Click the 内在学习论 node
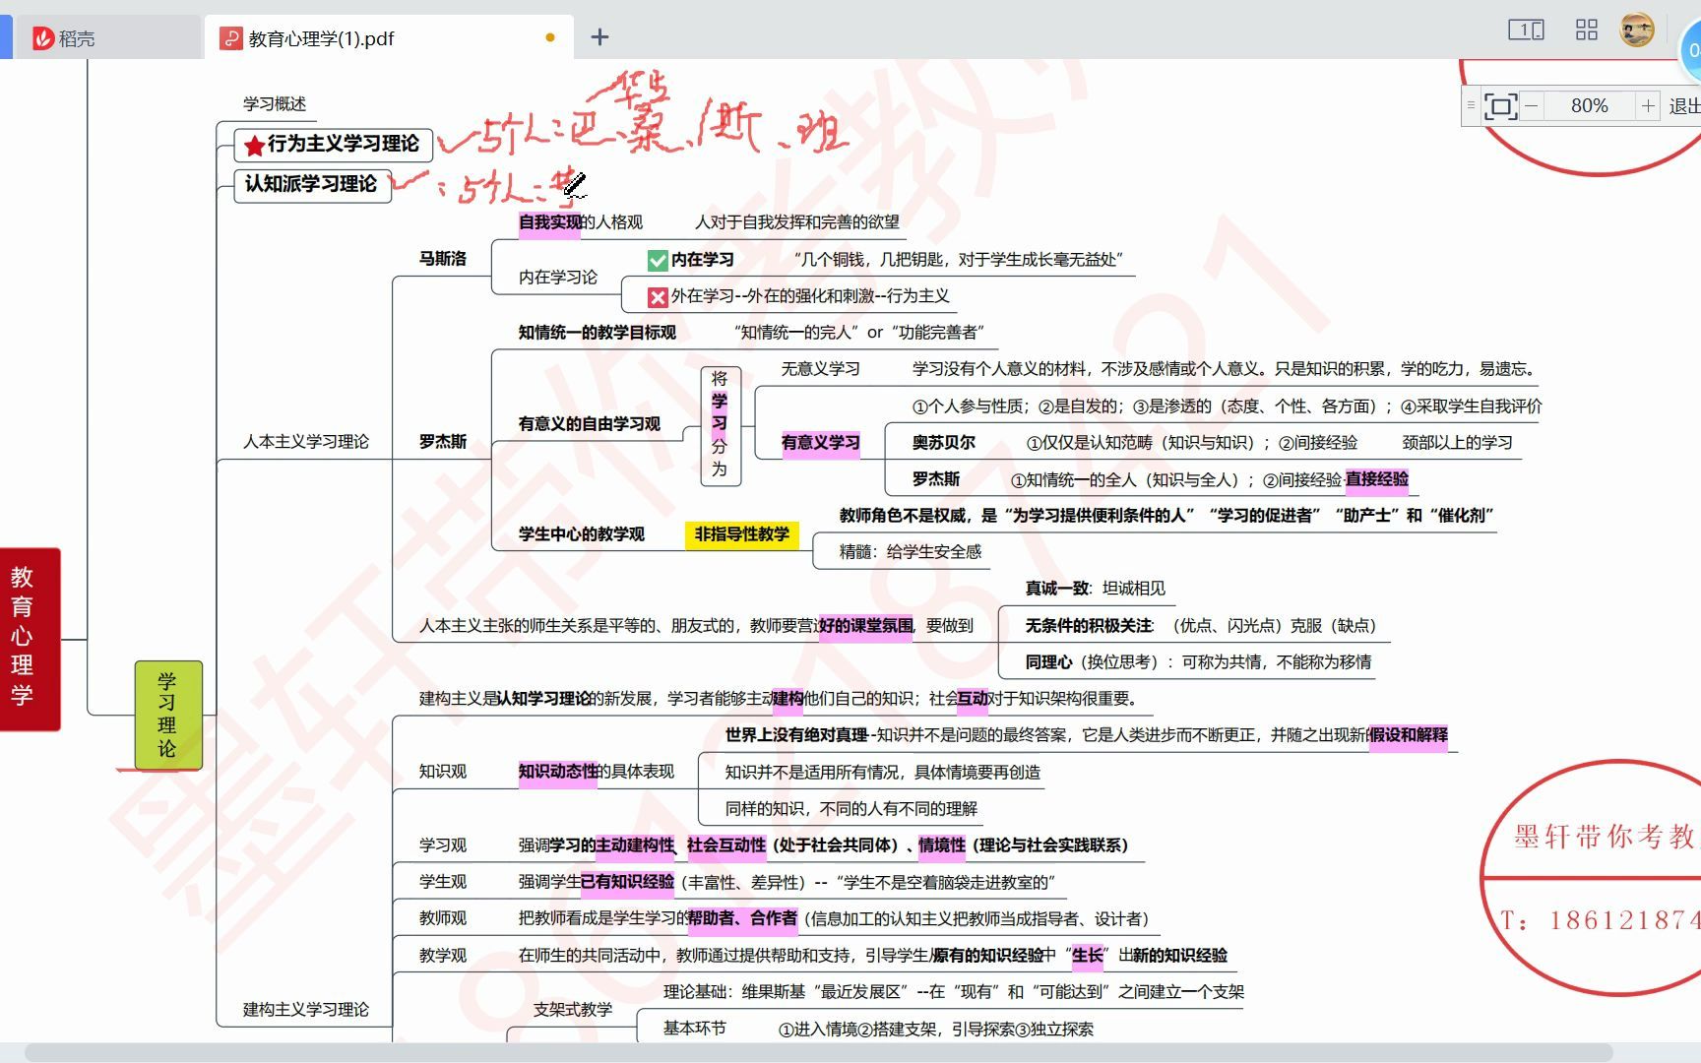This screenshot has height=1063, width=1701. [x=558, y=278]
